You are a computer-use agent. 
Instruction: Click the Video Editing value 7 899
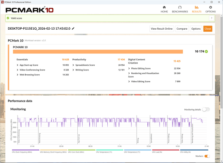tap(178, 81)
